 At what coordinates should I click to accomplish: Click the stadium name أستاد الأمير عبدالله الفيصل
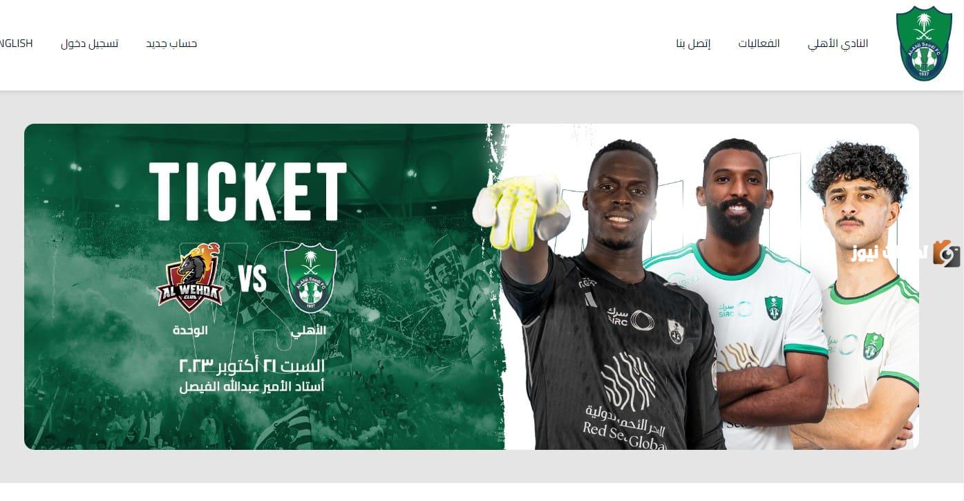click(252, 387)
